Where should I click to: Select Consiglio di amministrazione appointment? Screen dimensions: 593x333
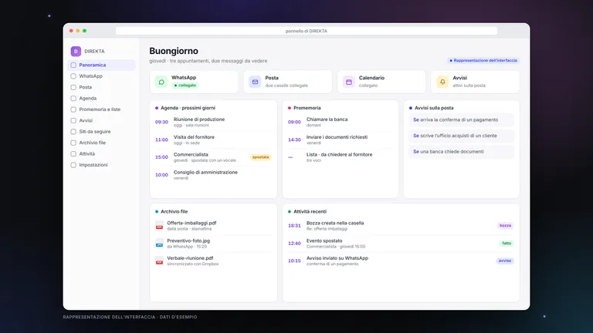(x=213, y=175)
